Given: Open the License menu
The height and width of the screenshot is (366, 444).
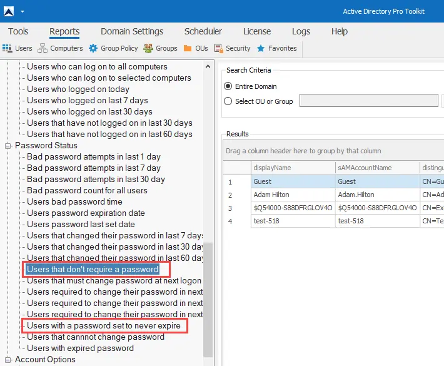Looking at the screenshot, I should (257, 31).
